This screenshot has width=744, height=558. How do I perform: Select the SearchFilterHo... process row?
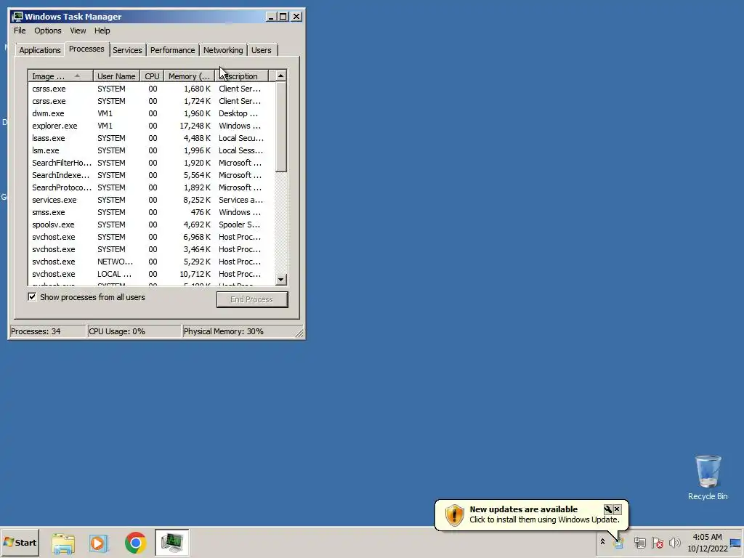[x=151, y=163]
